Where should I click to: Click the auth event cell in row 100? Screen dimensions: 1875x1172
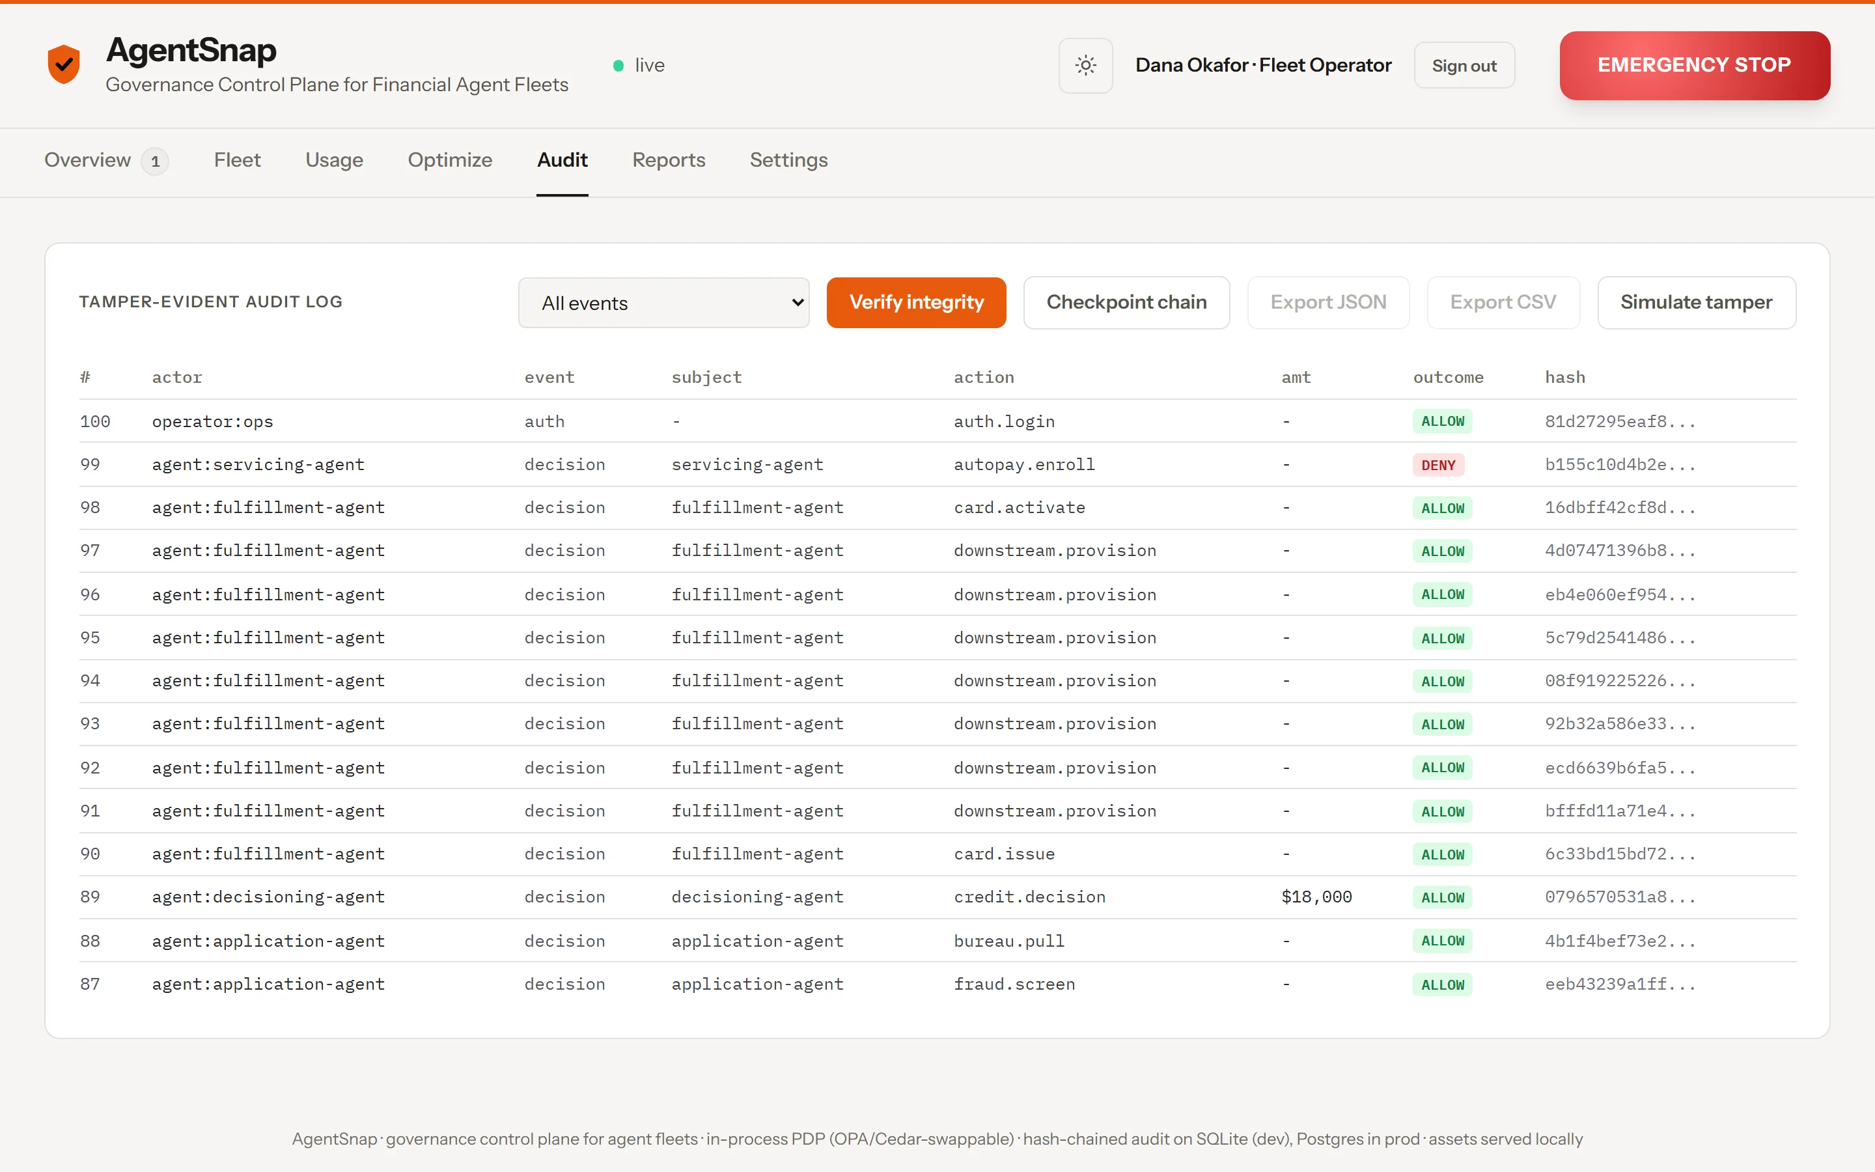544,422
